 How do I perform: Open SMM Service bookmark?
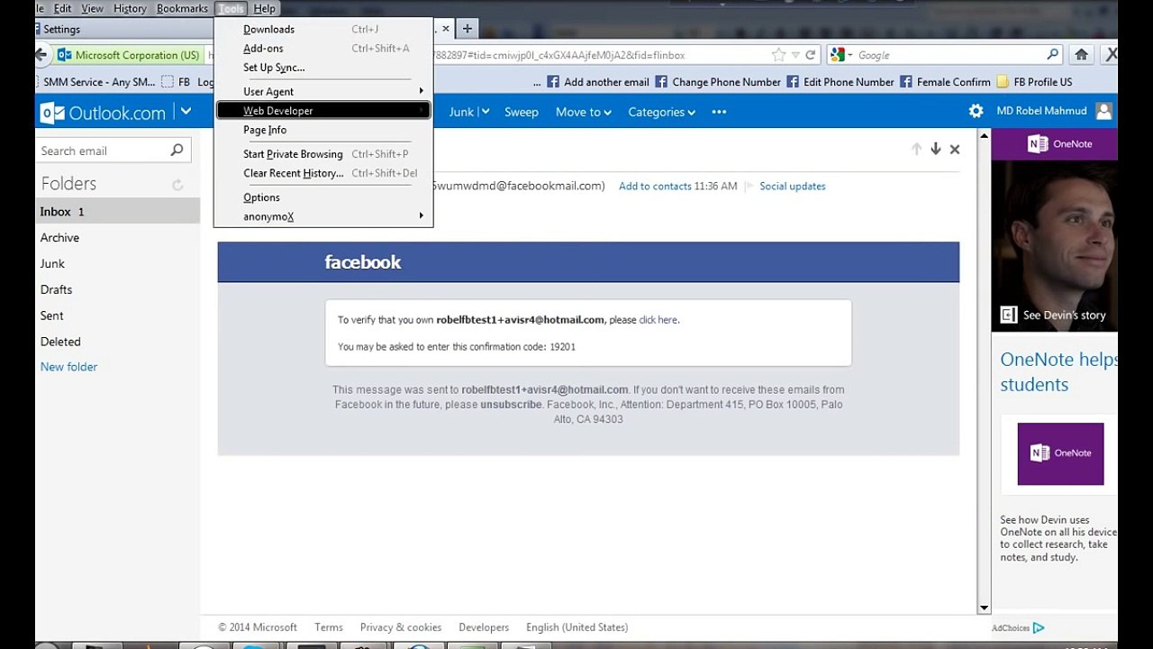pos(100,82)
